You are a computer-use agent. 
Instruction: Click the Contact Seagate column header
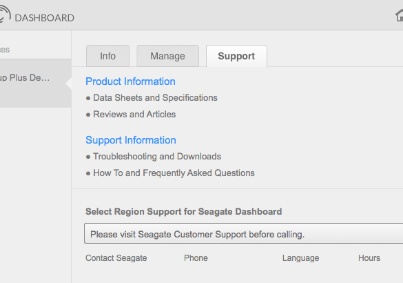point(116,258)
